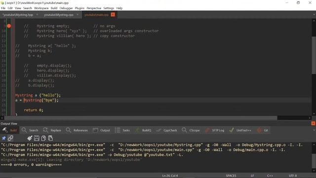316x178 pixels.
Task: Open the Search menu
Action: click(28, 8)
